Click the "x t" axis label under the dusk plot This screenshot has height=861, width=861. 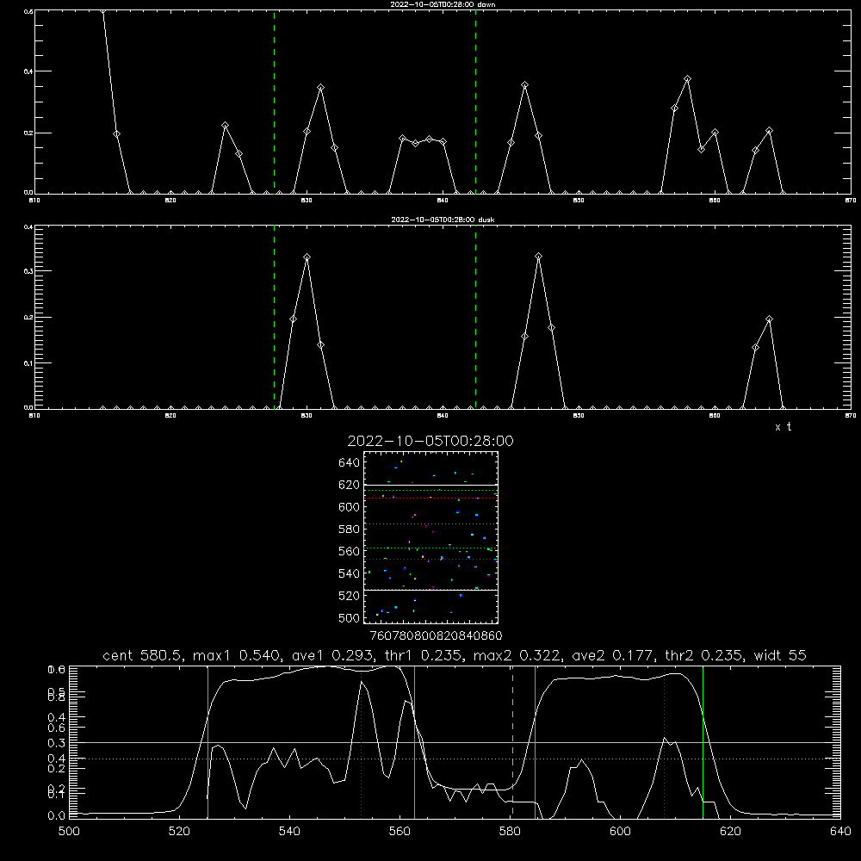tap(783, 427)
